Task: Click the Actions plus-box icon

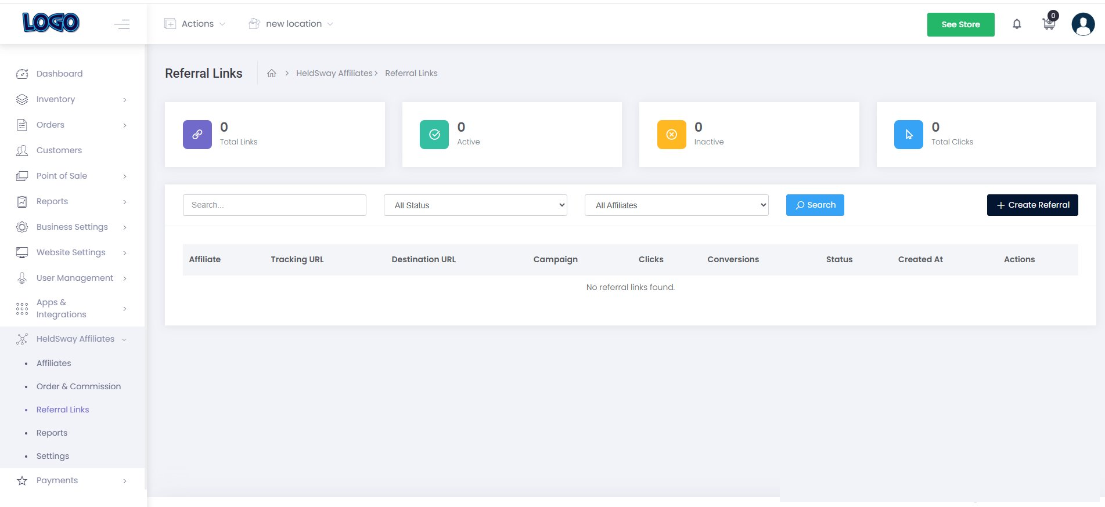Action: click(170, 24)
